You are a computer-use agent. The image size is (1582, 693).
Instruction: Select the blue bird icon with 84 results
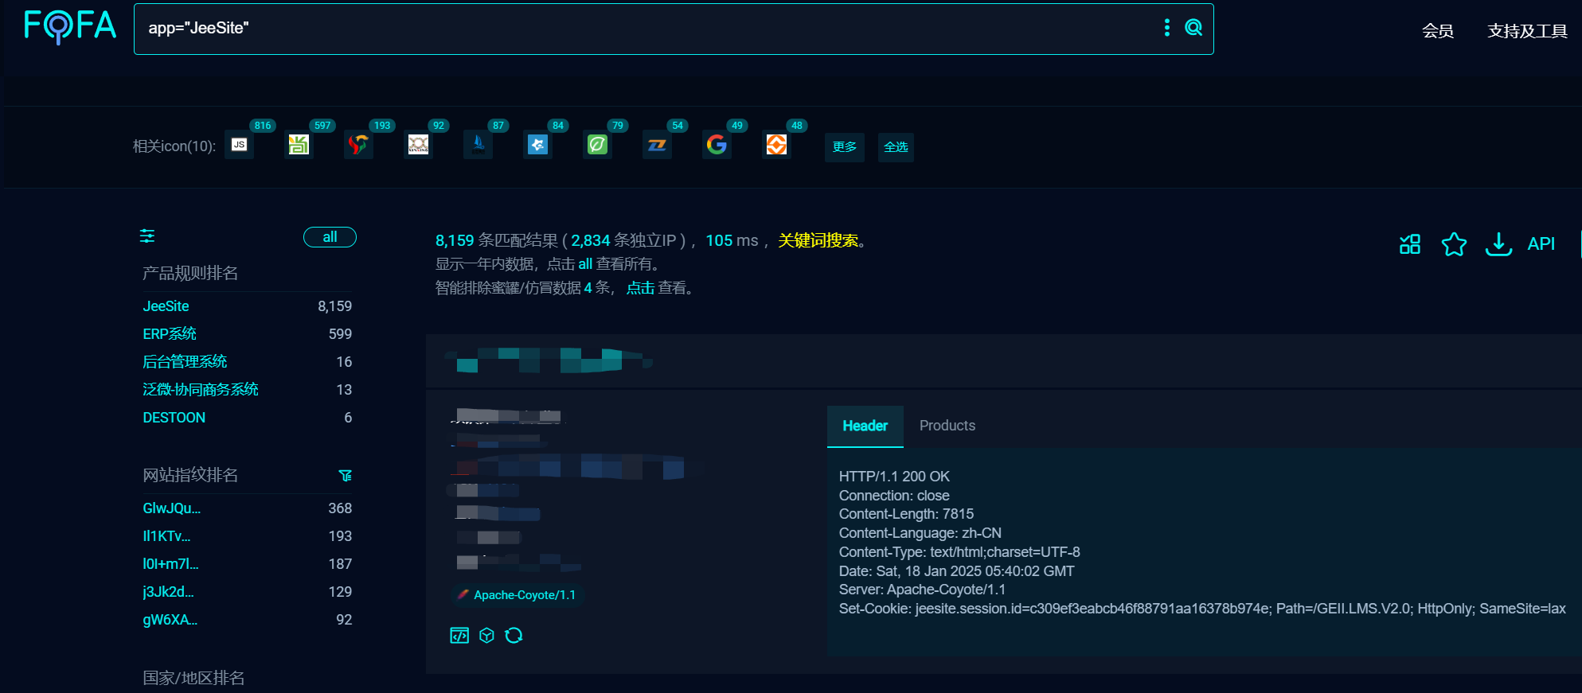pyautogui.click(x=537, y=145)
